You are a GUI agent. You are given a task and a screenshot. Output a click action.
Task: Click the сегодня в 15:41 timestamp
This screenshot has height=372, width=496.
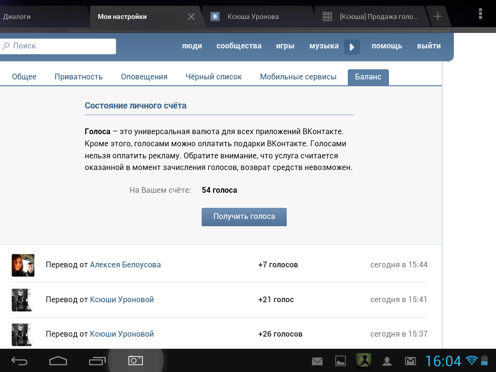(x=399, y=299)
